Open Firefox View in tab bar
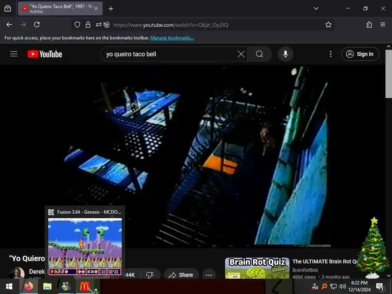The height and width of the screenshot is (294, 392). click(x=8, y=8)
